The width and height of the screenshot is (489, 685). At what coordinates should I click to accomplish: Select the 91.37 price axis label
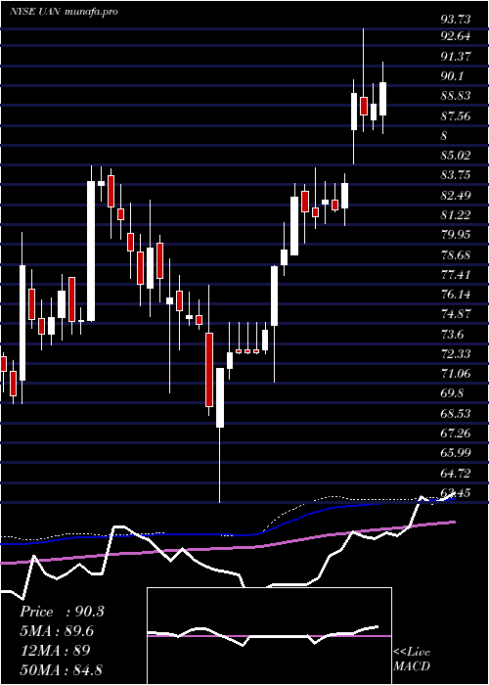coord(456,57)
